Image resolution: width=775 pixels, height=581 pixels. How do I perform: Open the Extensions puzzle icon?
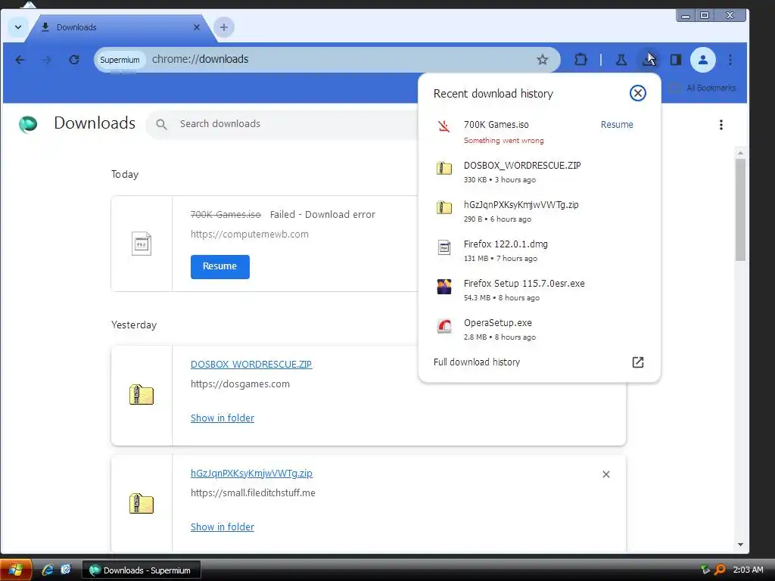580,60
